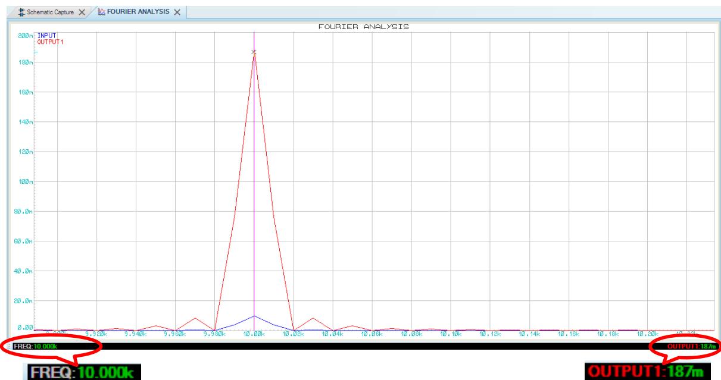Click the Fourier Analysis graph tab icon
Viewport: 721px width, 380px height.
click(102, 12)
